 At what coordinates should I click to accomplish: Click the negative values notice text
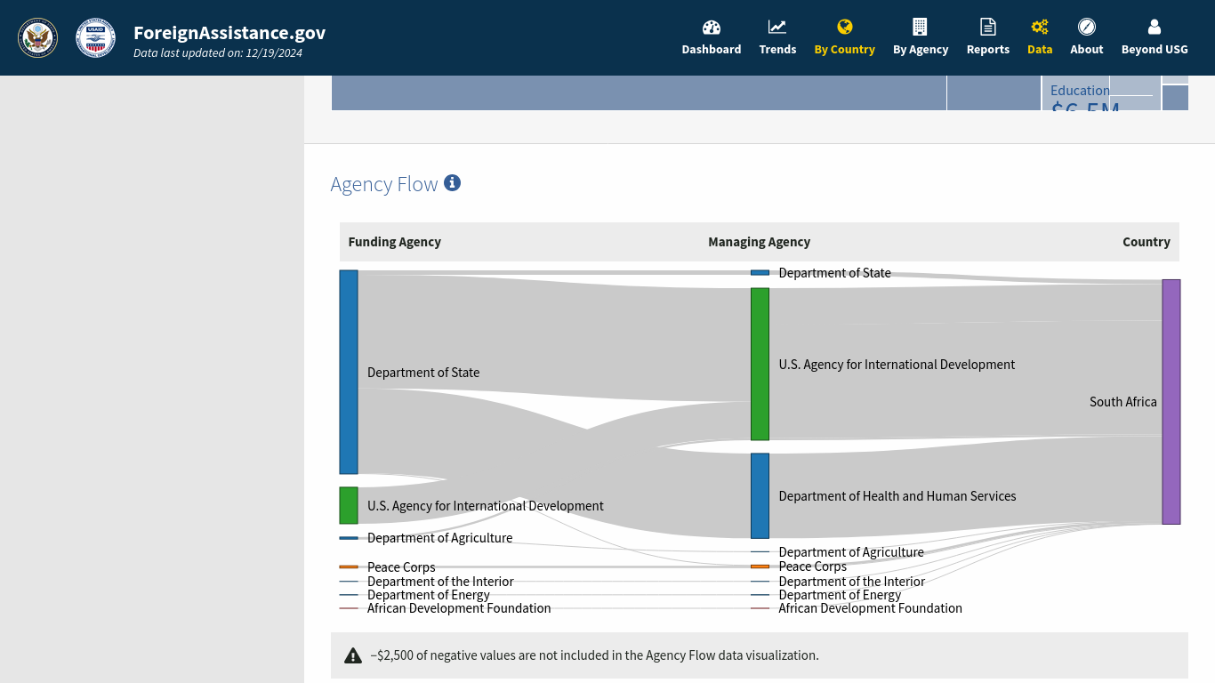coord(594,655)
